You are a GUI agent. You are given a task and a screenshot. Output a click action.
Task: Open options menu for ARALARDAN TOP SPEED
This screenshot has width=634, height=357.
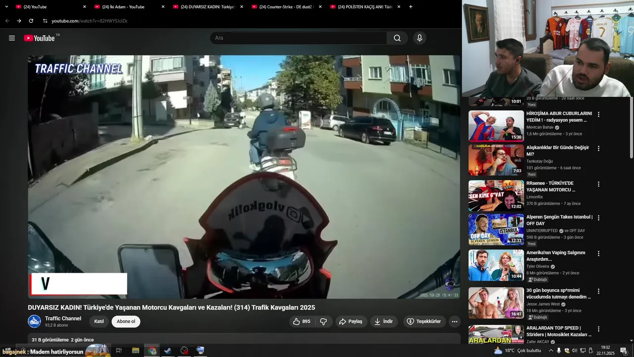pyautogui.click(x=598, y=329)
